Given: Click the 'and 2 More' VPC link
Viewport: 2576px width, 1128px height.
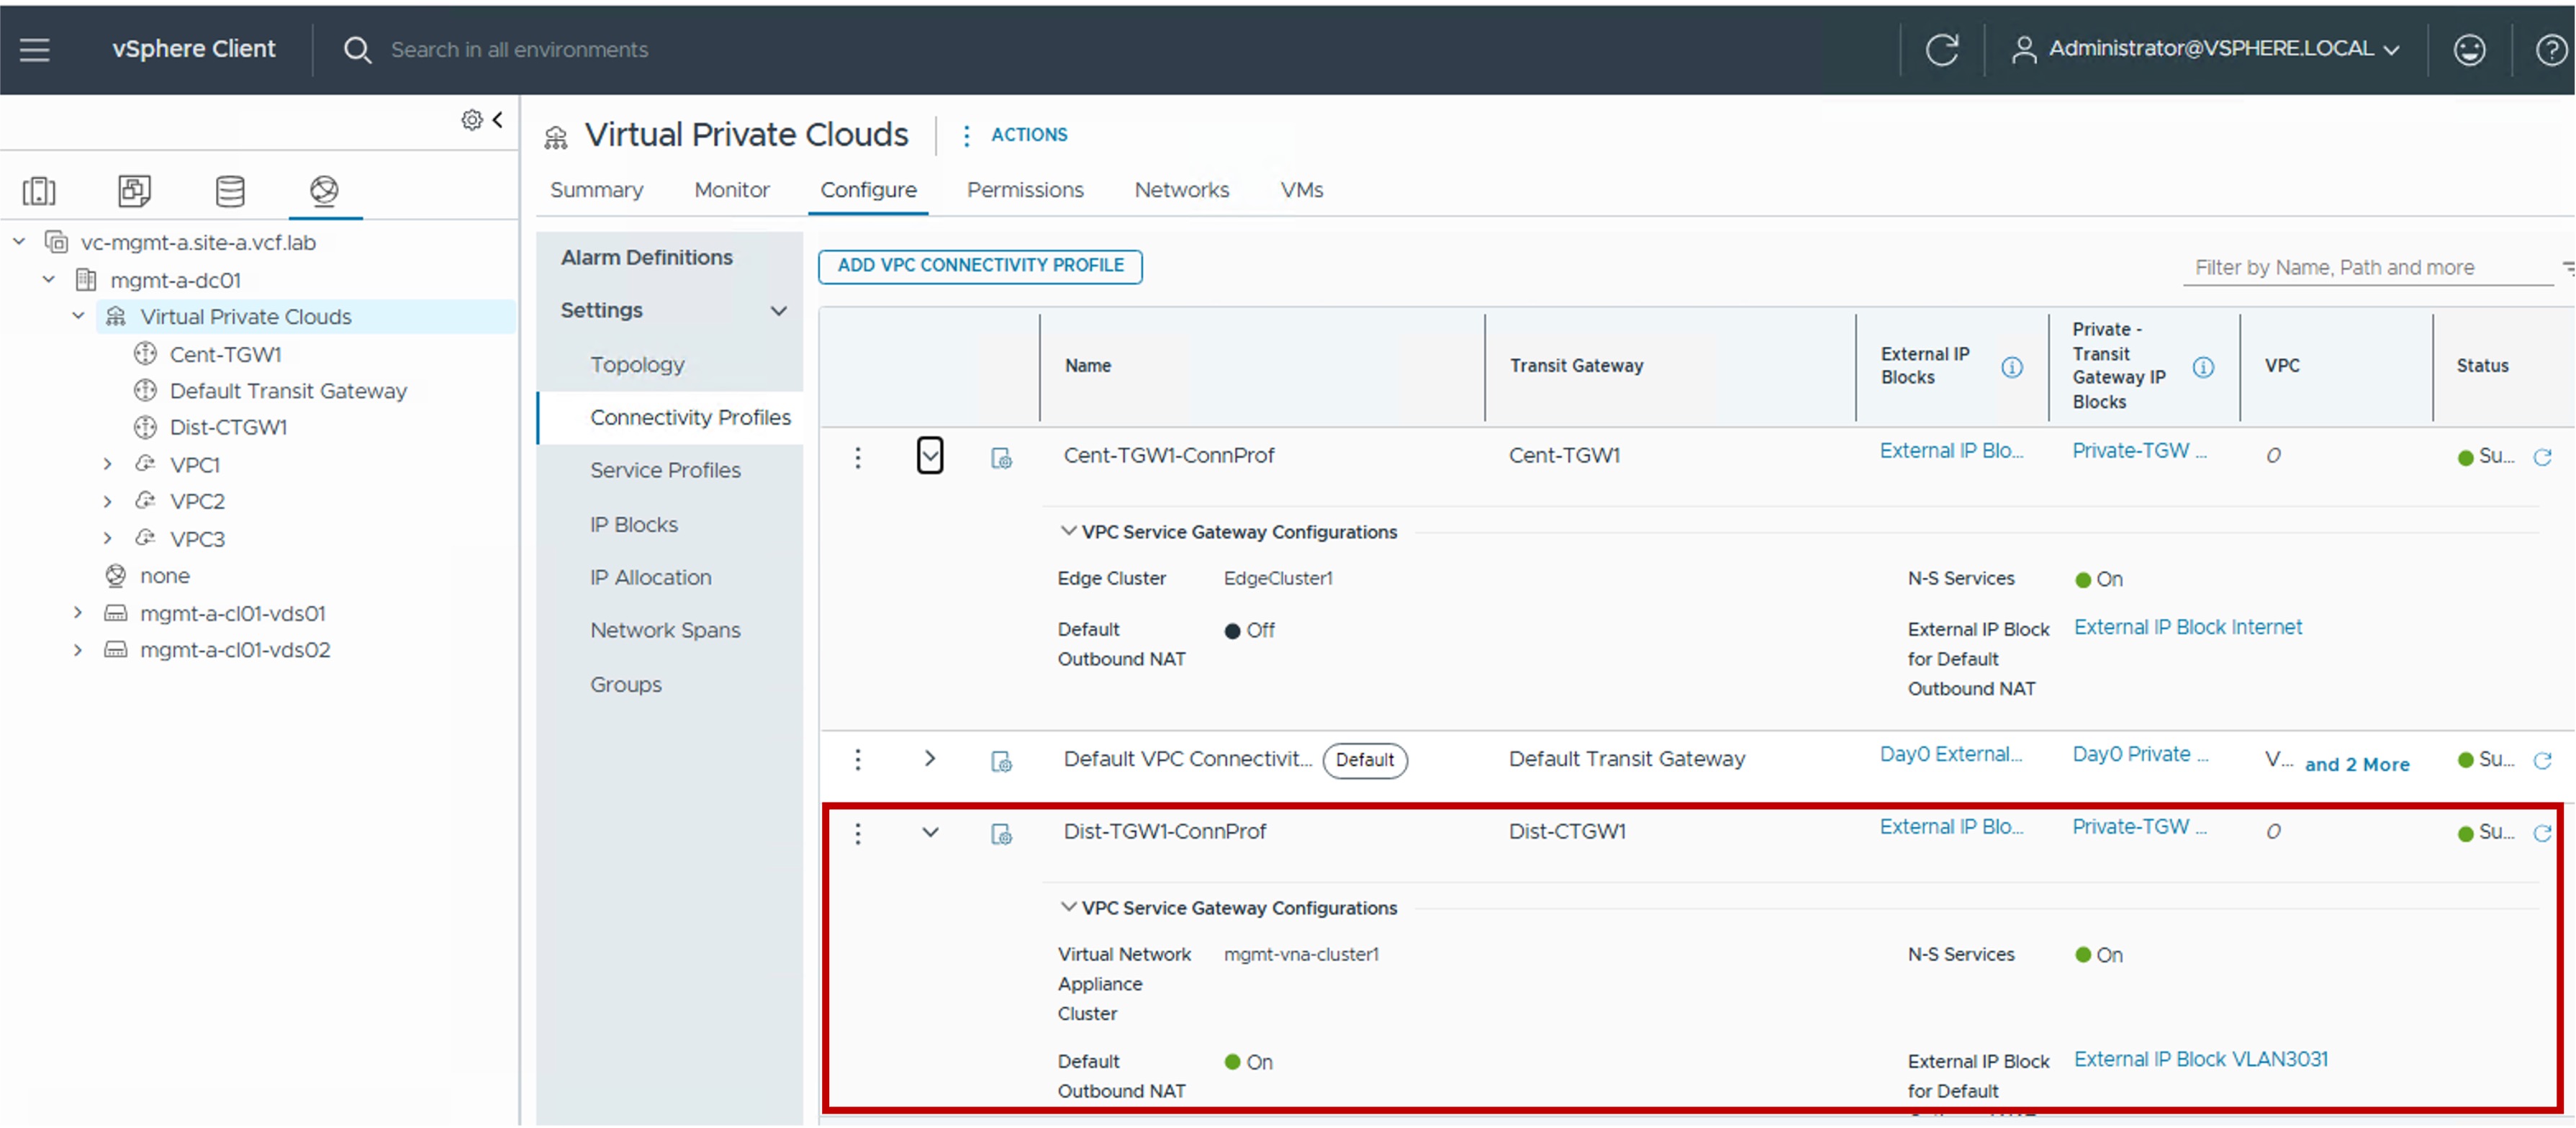Looking at the screenshot, I should pos(2357,764).
